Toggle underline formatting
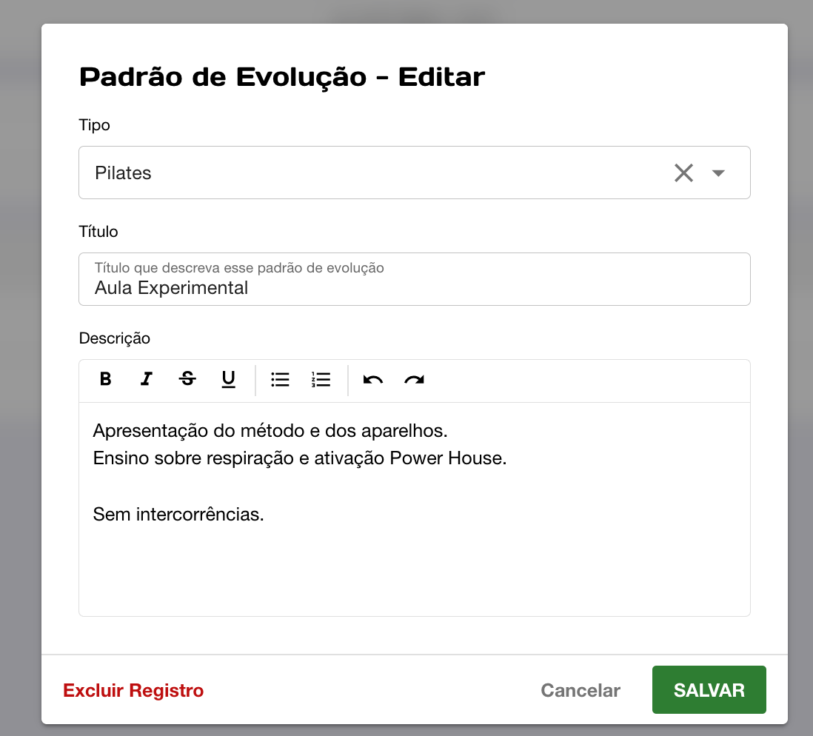The width and height of the screenshot is (813, 736). [x=228, y=380]
